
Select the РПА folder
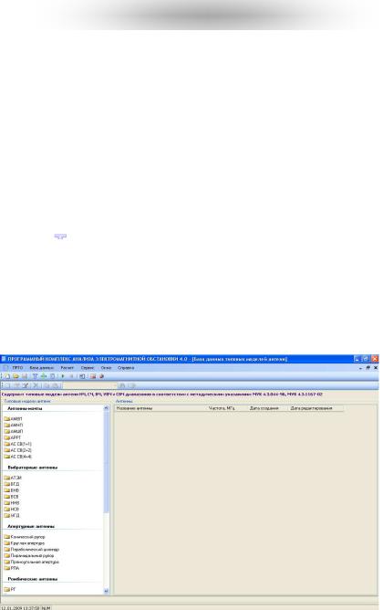(12, 568)
